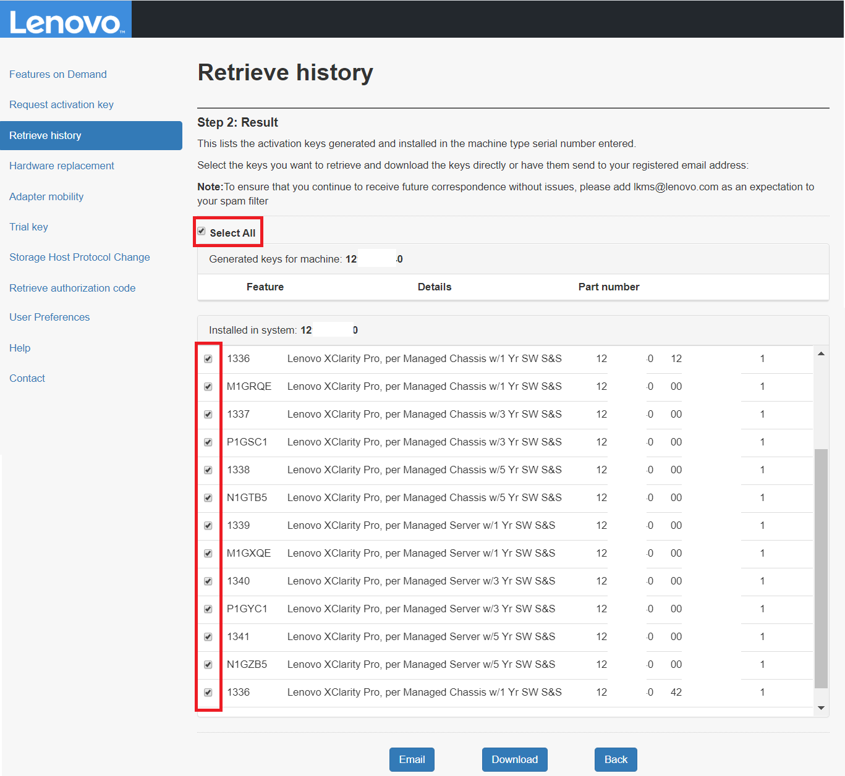Open Storage Host Protocol Change
Image resolution: width=845 pixels, height=776 pixels.
[80, 257]
